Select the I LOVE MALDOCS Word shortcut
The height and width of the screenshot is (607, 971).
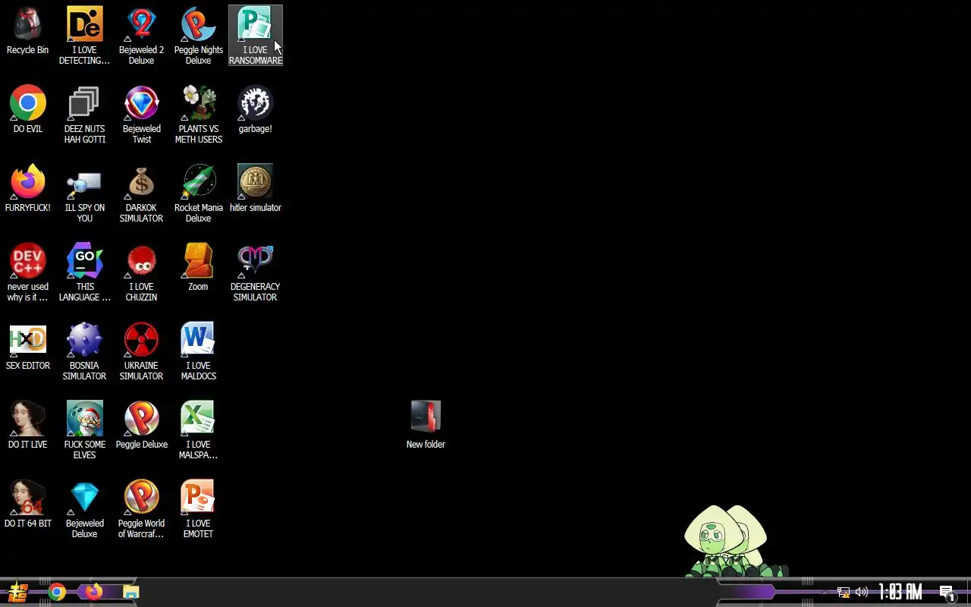(198, 351)
